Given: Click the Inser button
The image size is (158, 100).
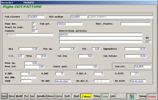Looking at the screenshot, I should point(4,96).
